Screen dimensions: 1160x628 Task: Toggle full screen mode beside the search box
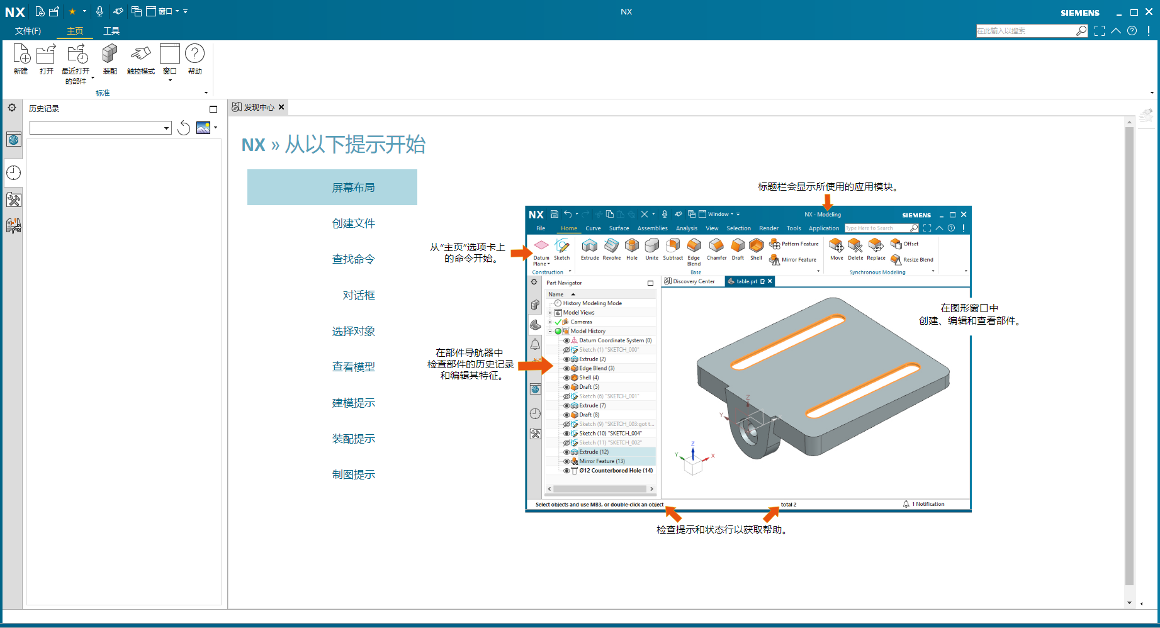(1100, 30)
